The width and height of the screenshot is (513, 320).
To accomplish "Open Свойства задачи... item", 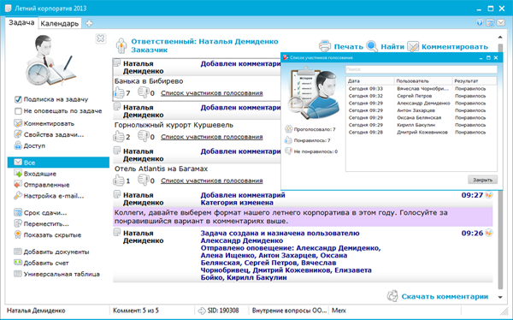I will click(x=49, y=134).
